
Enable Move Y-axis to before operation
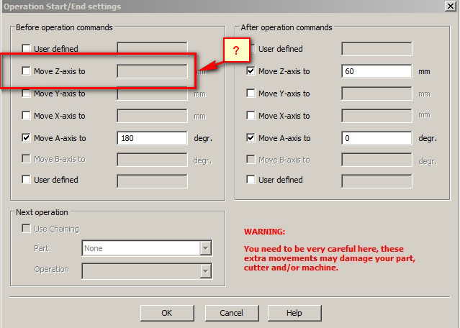(x=27, y=94)
